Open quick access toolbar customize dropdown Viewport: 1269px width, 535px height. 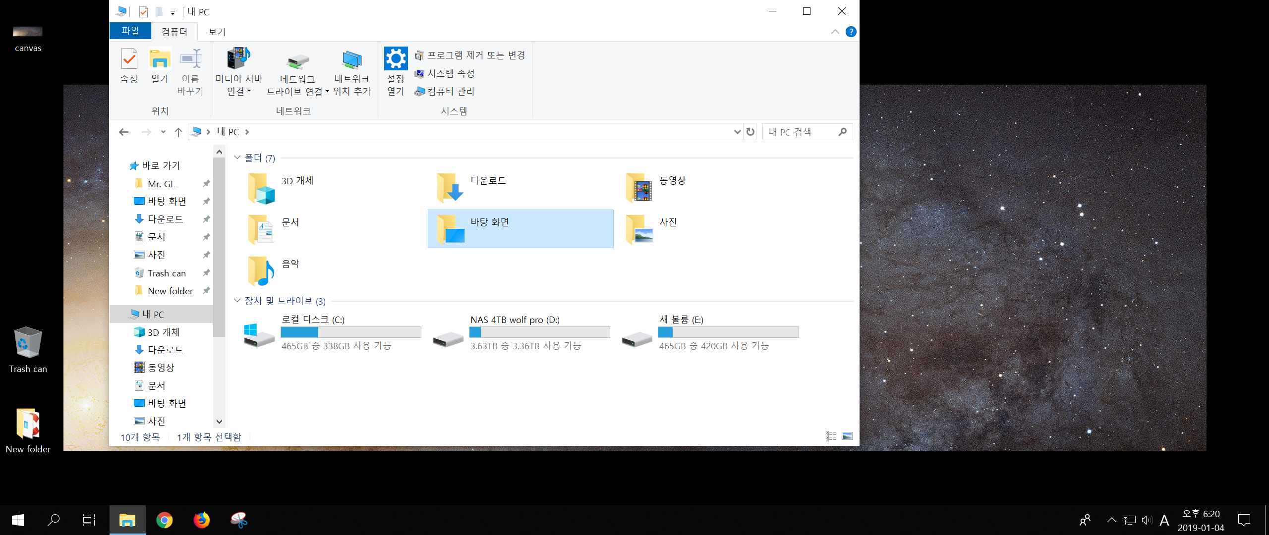tap(173, 12)
